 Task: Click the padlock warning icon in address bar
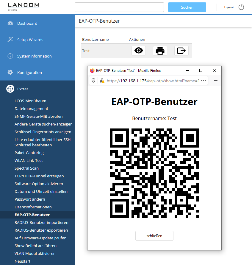pos(102,80)
